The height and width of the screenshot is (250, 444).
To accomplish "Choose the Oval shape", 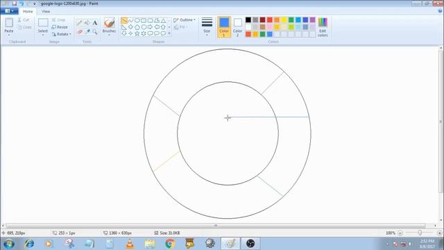I will click(x=137, y=20).
